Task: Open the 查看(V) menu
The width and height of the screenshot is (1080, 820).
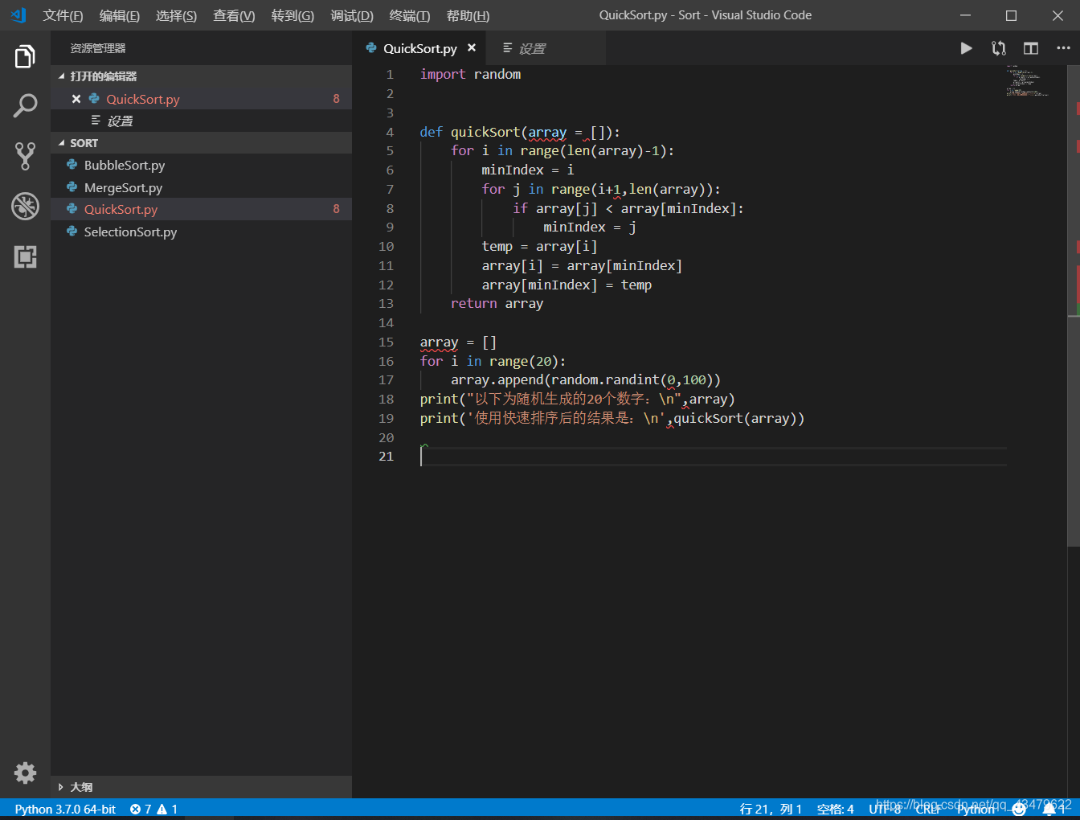Action: click(x=234, y=15)
